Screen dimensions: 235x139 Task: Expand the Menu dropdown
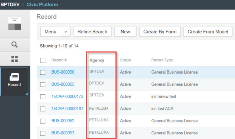(x=55, y=32)
